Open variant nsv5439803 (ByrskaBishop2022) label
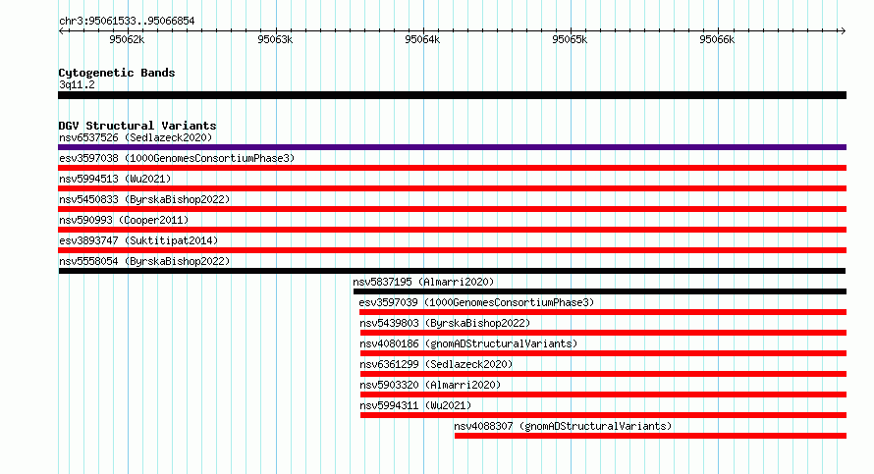 [445, 323]
